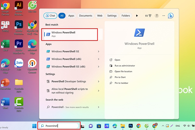Open Photoshop from the taskbar
This screenshot has width=195, height=130.
(x=131, y=126)
